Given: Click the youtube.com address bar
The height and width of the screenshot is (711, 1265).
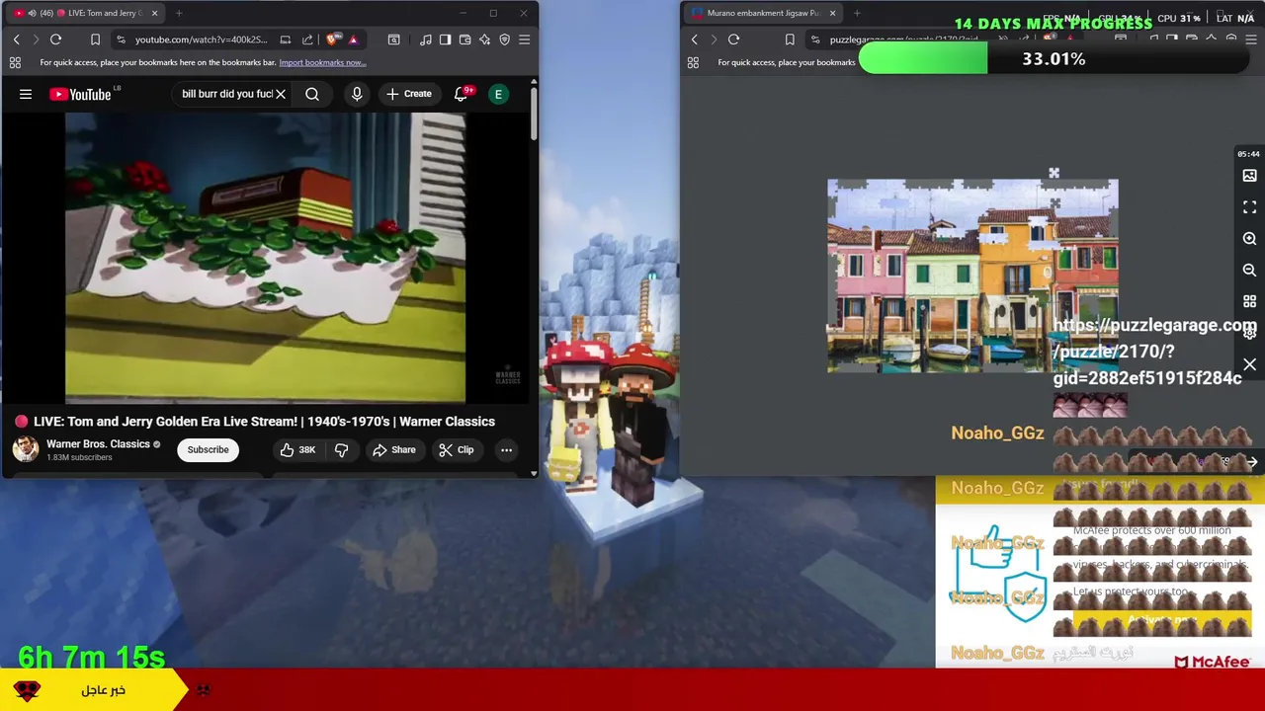Looking at the screenshot, I should point(201,39).
